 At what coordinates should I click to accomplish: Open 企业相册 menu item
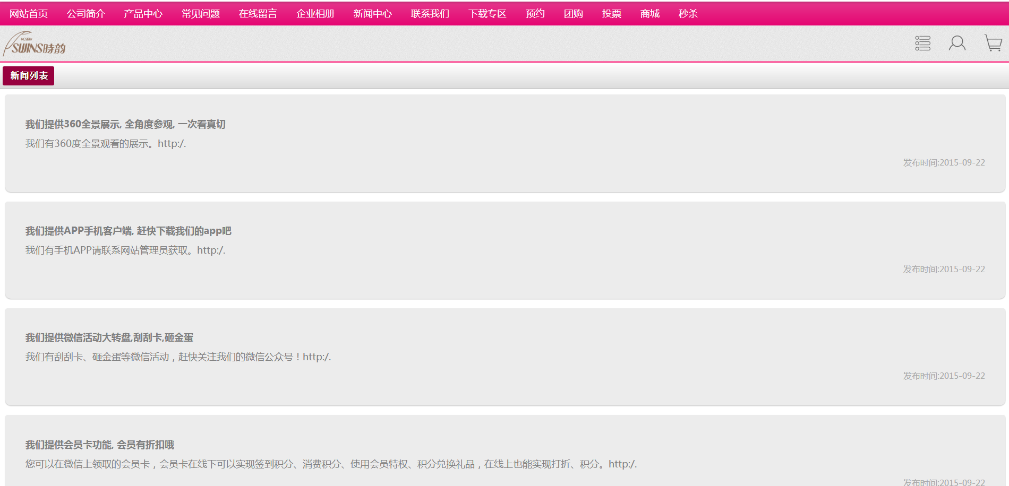coord(315,14)
